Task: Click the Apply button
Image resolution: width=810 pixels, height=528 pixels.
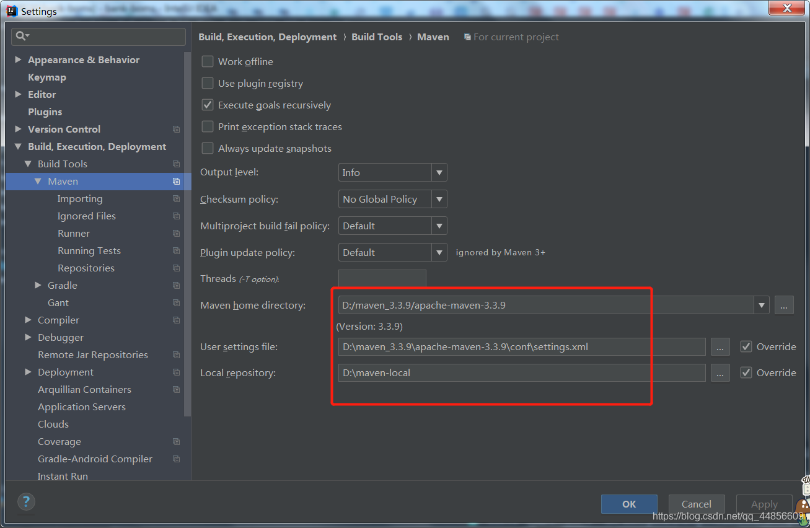Action: (764, 504)
